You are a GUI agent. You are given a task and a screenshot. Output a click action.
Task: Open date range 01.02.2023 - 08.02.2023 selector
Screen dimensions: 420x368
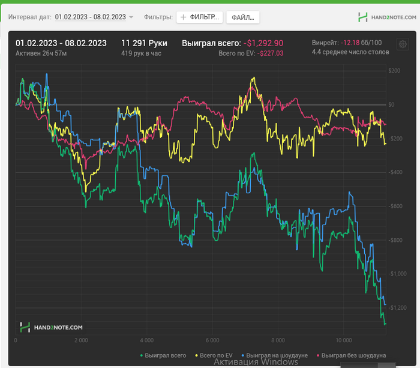[90, 17]
